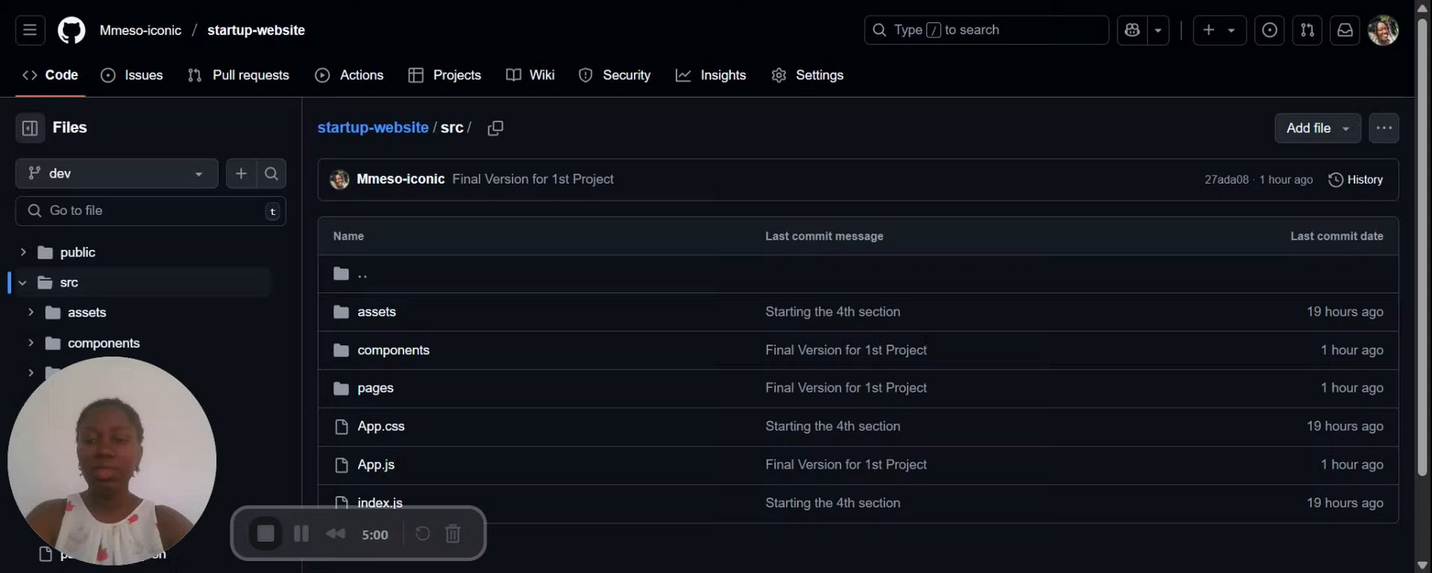Viewport: 1432px width, 573px height.
Task: Click the add file plus icon in sidebar
Action: coord(241,173)
